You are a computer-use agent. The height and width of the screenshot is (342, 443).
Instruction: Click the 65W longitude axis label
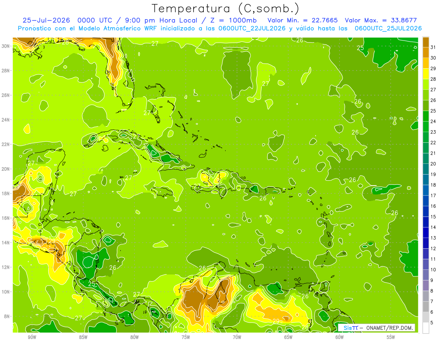pyautogui.click(x=288, y=338)
